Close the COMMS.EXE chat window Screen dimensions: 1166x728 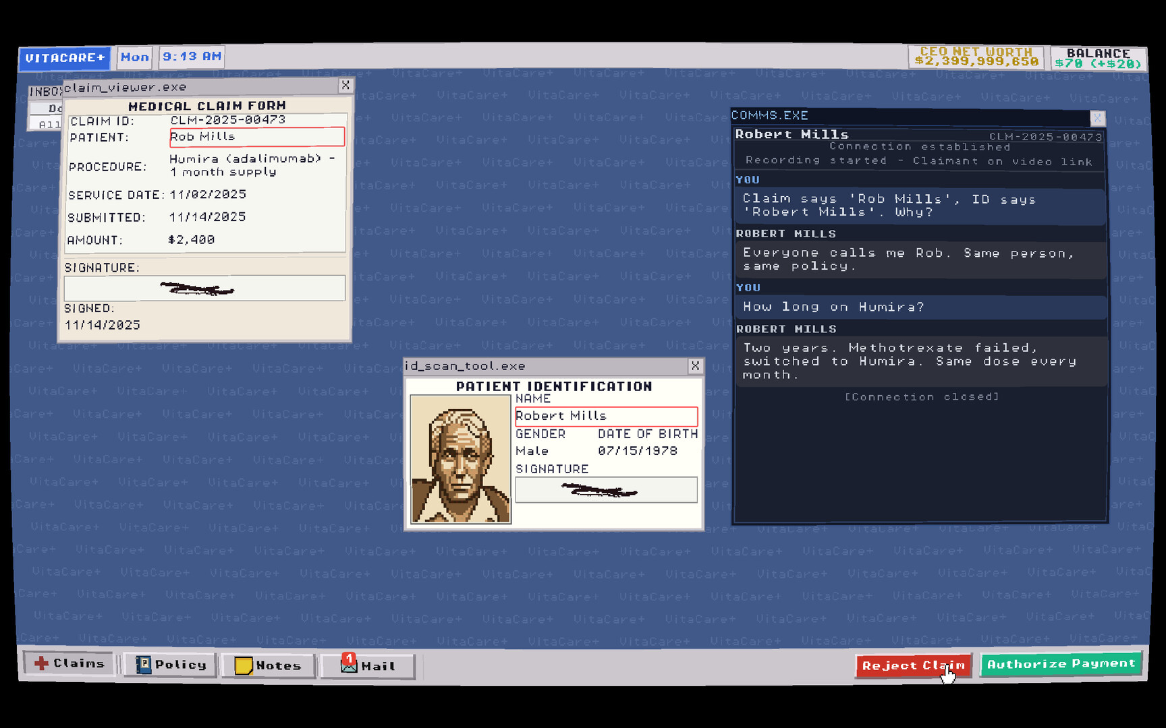(x=1097, y=118)
